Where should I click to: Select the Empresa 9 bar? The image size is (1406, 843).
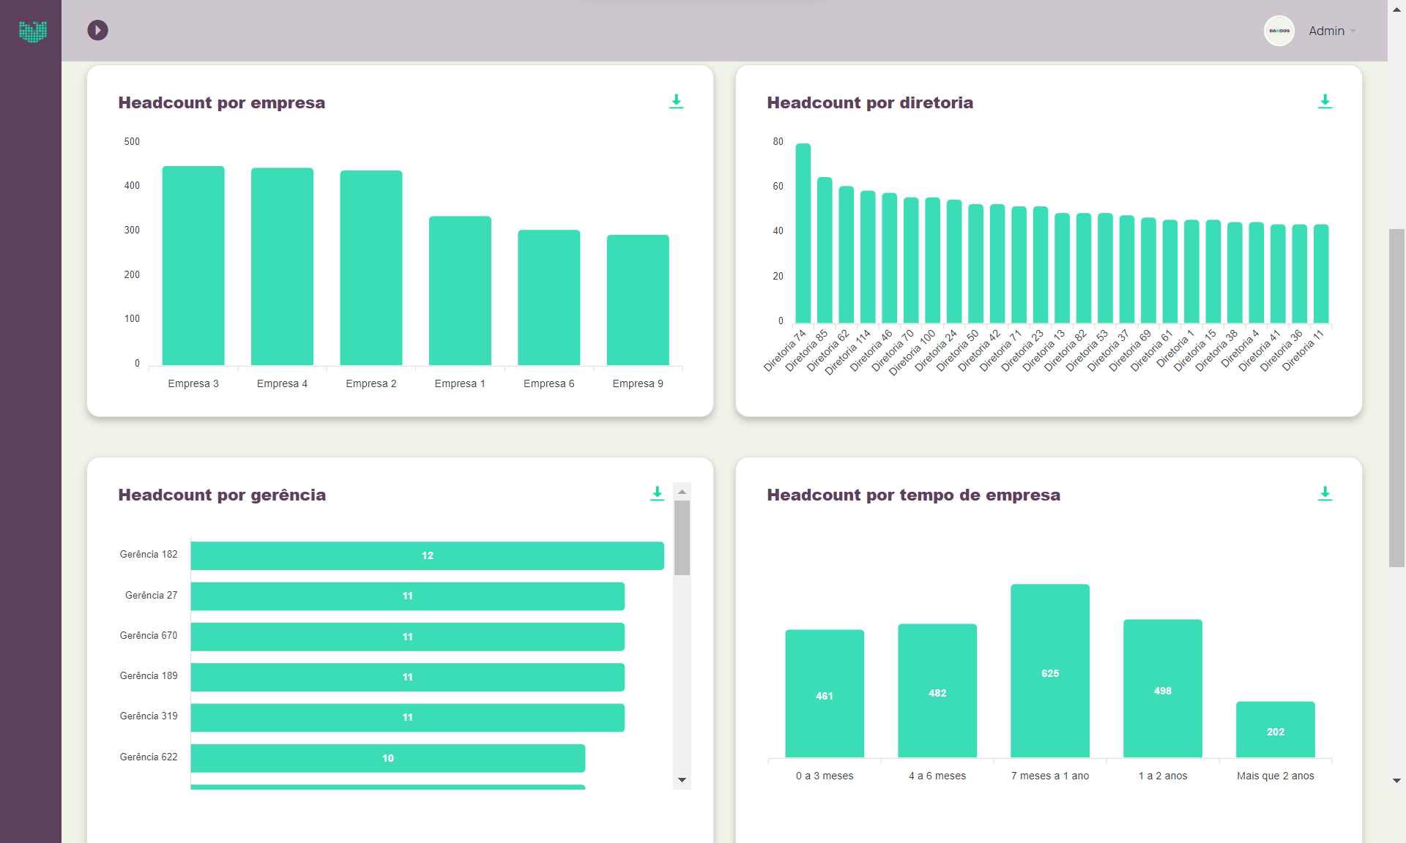(638, 300)
